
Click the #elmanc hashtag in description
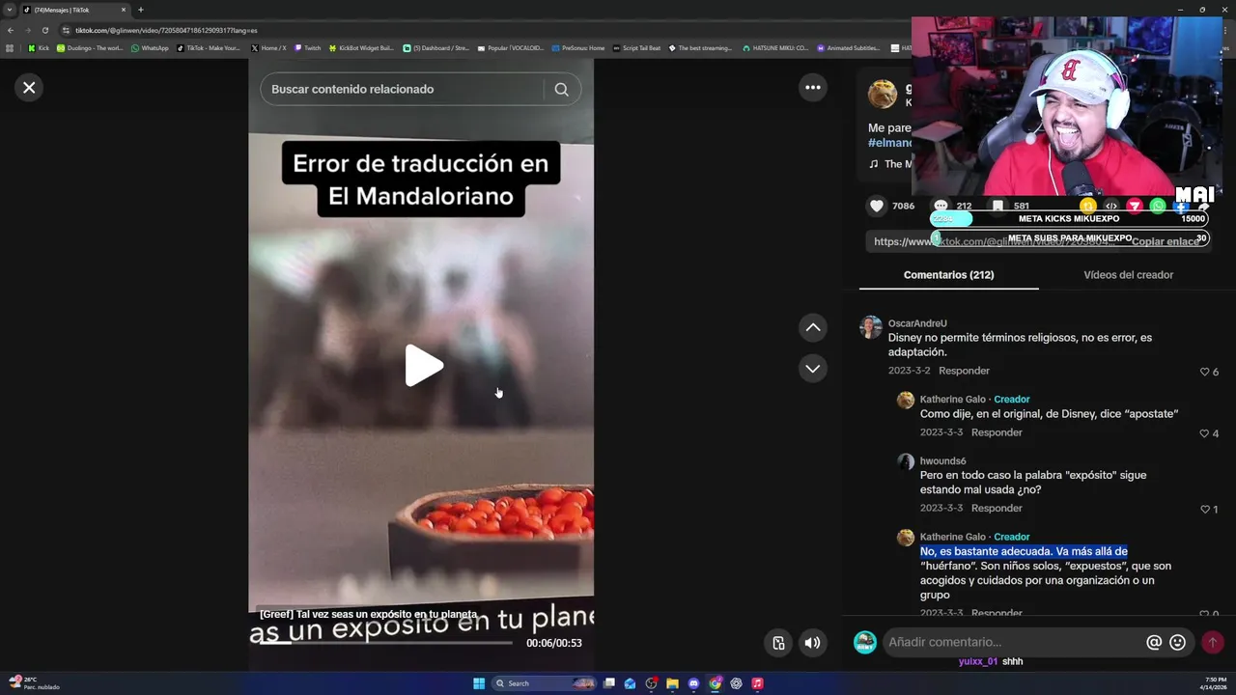coord(889,143)
